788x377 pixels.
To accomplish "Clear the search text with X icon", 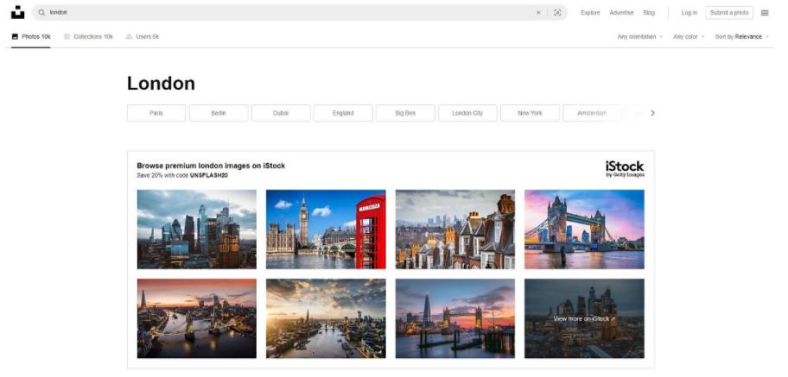I will point(537,13).
